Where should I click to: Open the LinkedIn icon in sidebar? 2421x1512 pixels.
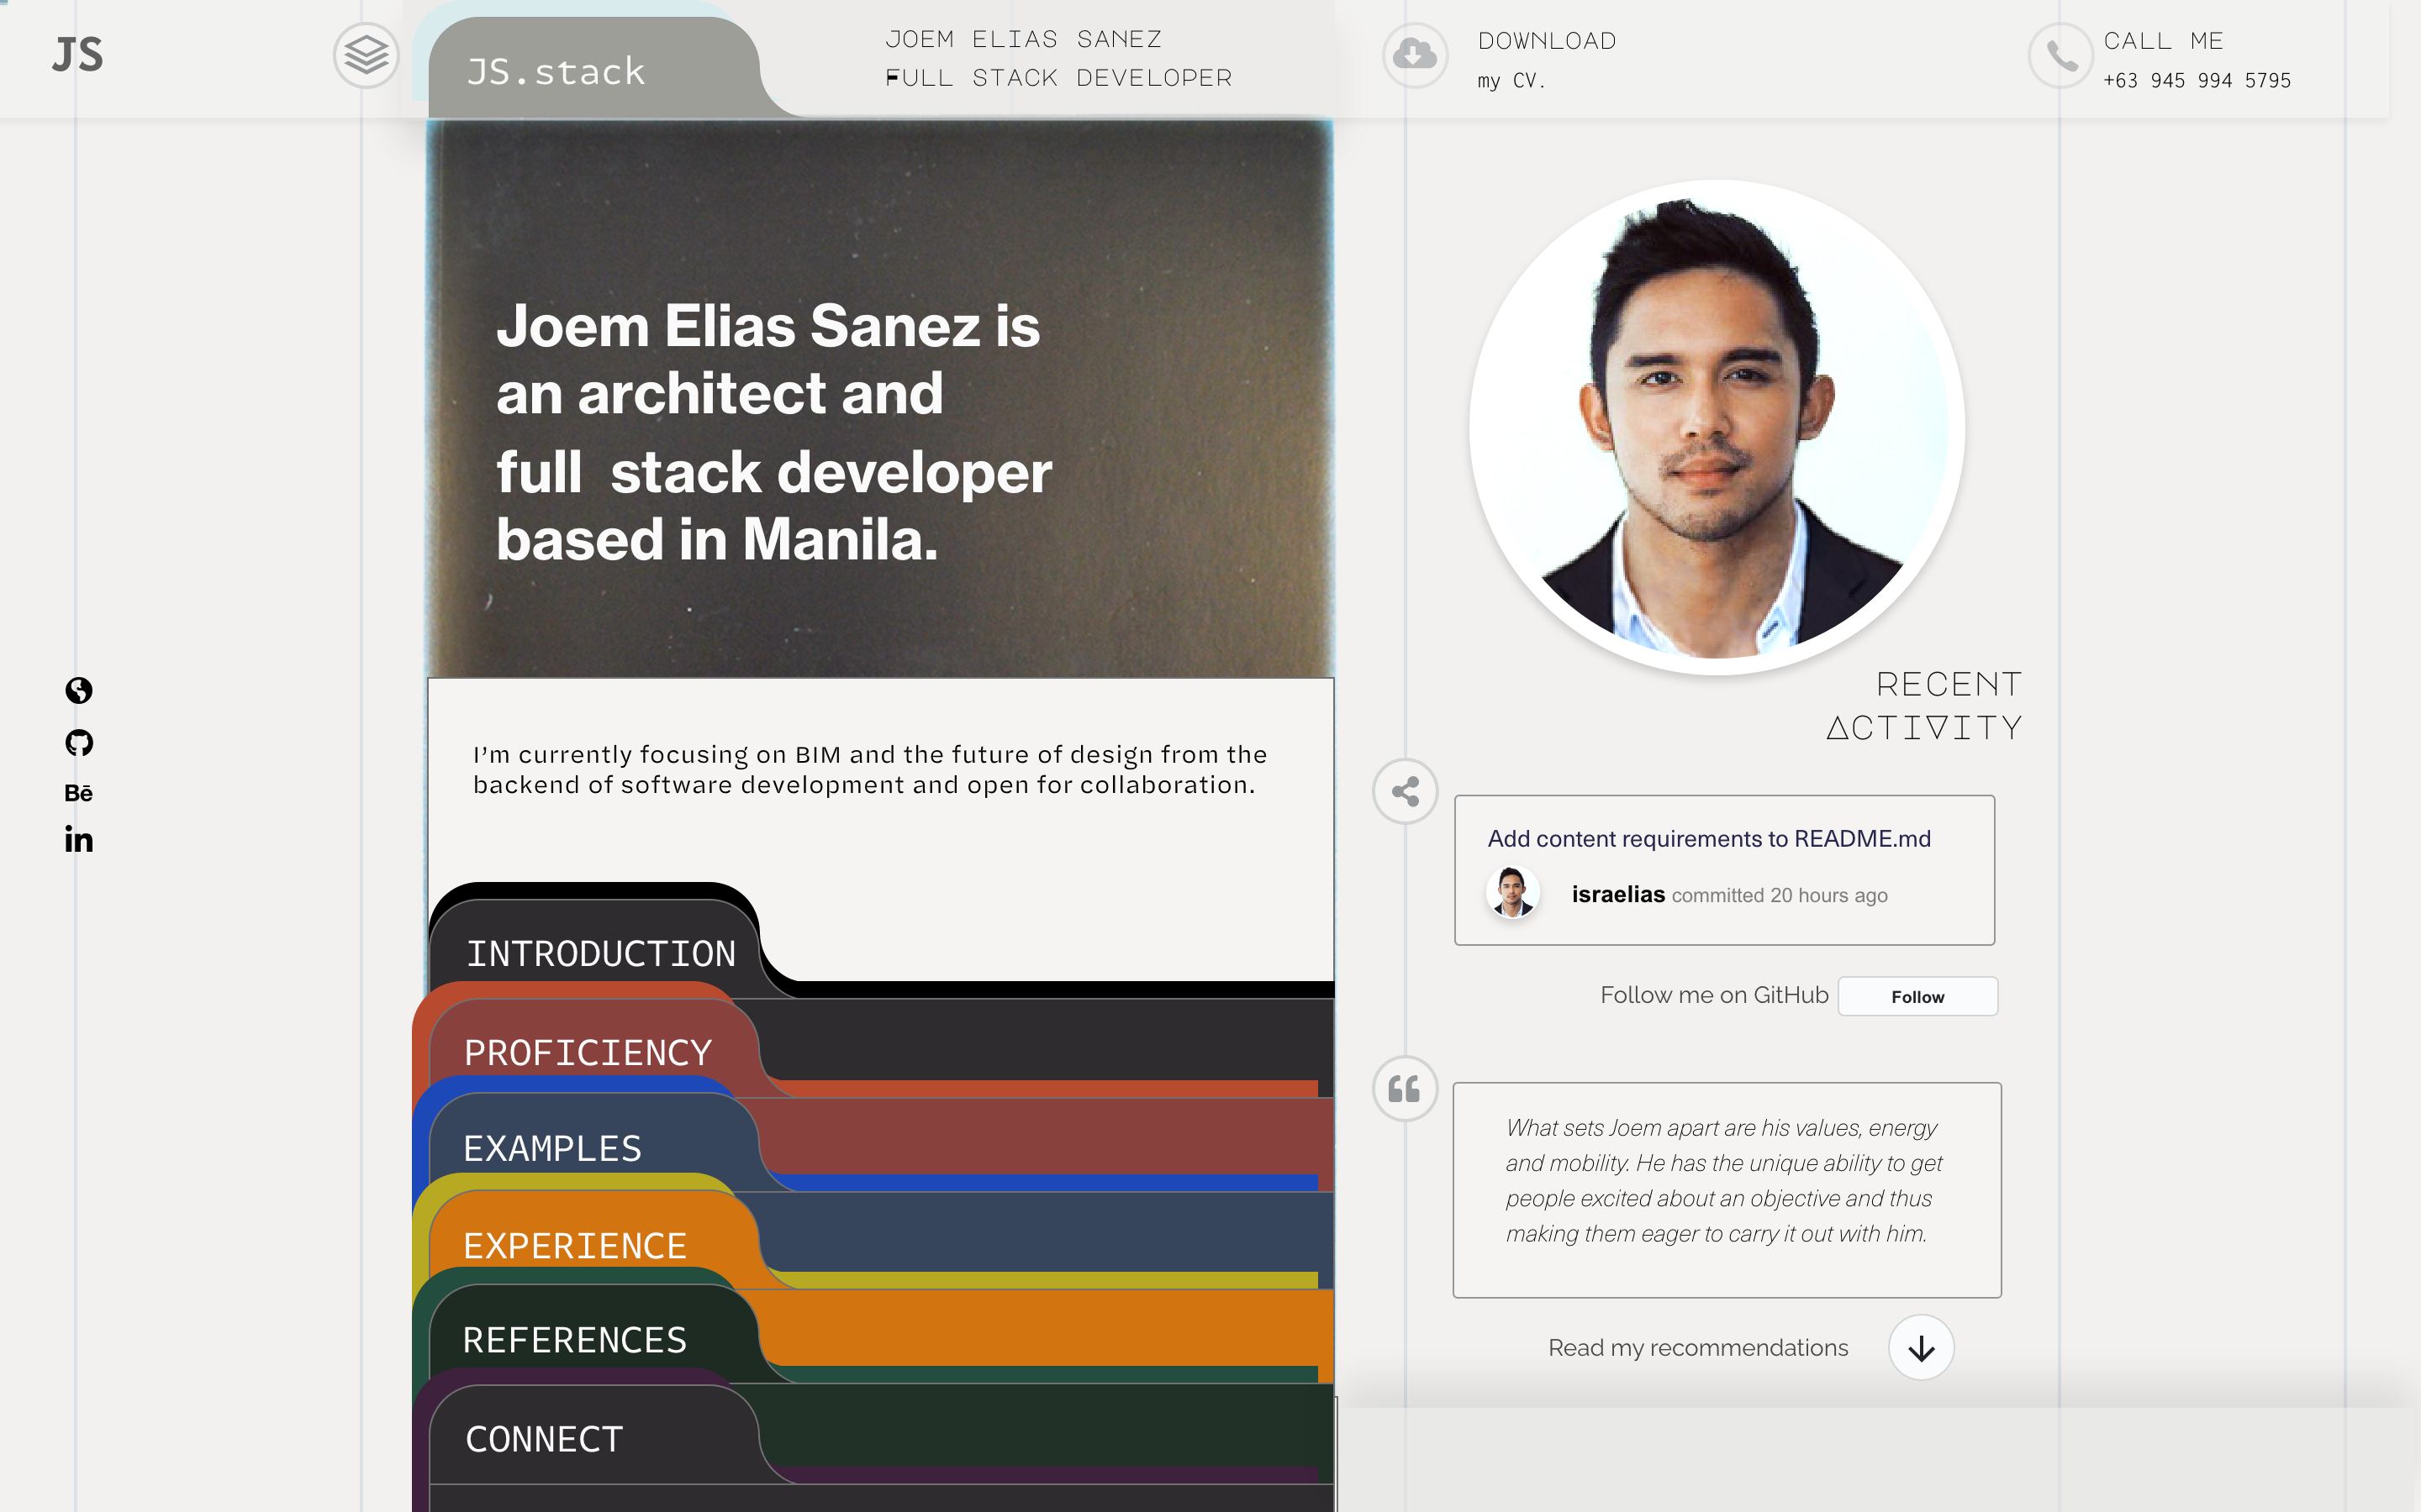pos(79,840)
